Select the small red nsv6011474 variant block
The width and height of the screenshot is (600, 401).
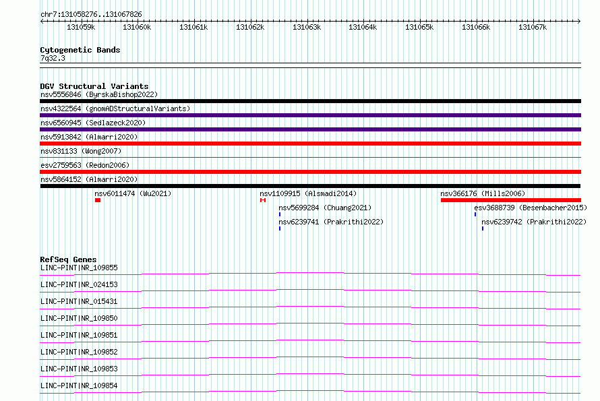(98, 200)
